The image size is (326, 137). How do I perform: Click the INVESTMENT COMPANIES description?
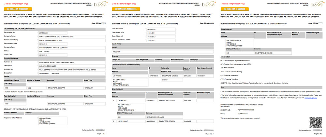72,74
